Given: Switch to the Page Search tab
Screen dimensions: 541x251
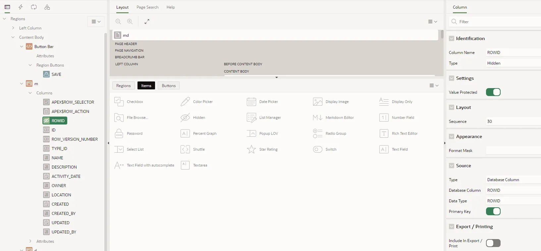Looking at the screenshot, I should (147, 7).
